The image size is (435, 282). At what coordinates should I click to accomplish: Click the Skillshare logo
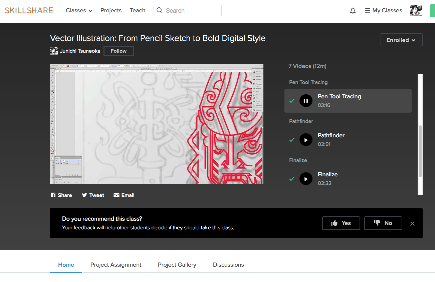coord(29,10)
